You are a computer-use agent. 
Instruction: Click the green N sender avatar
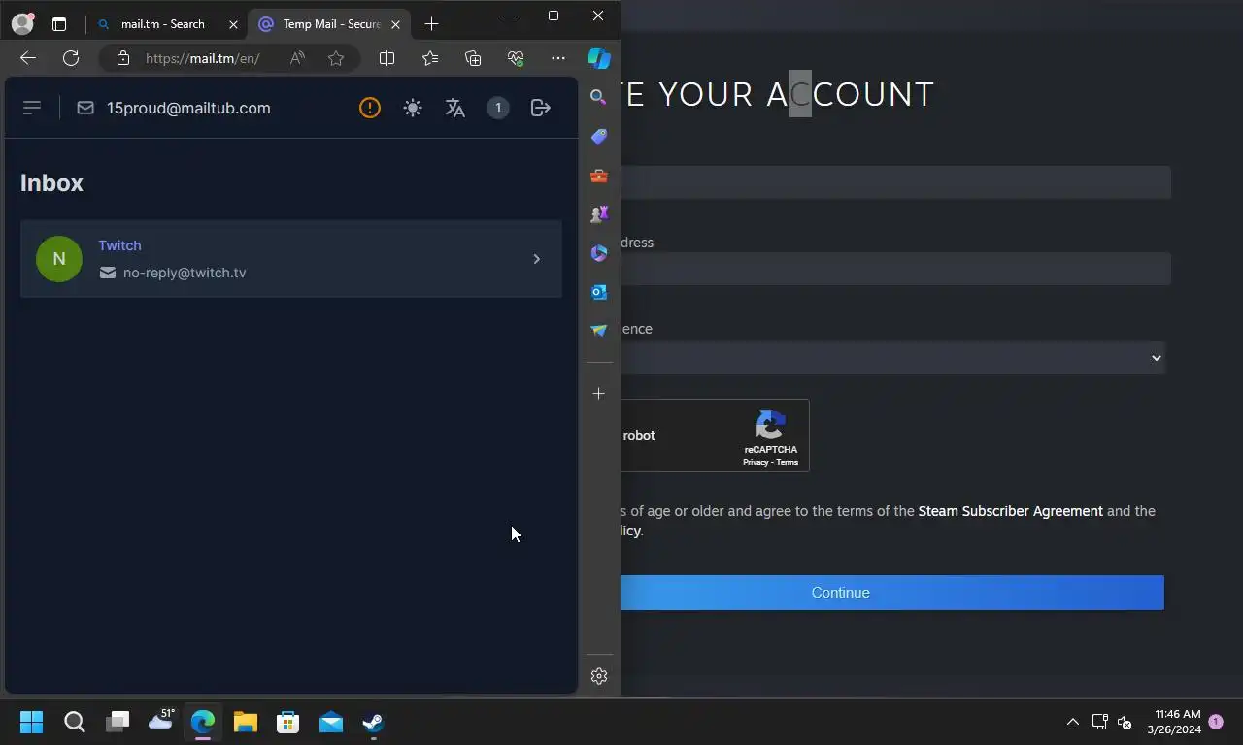(59, 259)
